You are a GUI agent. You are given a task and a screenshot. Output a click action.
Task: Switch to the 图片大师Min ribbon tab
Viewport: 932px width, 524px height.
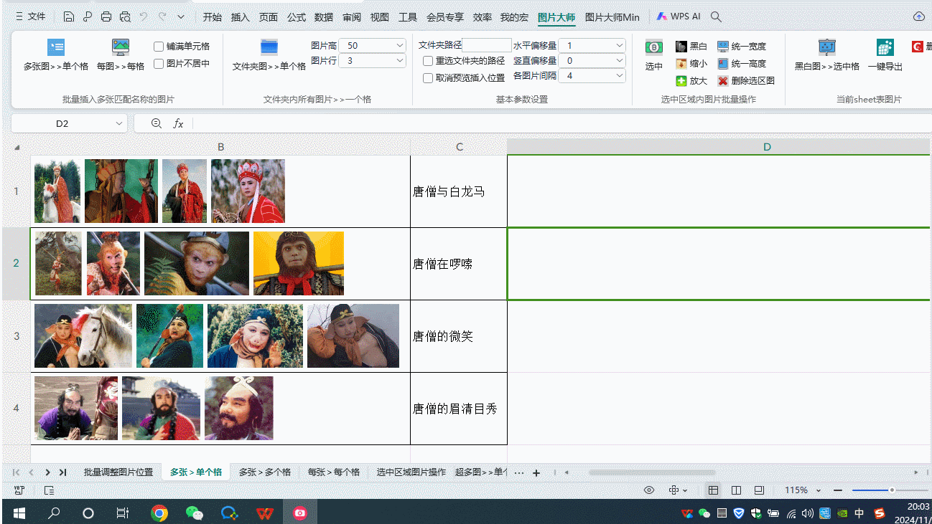tap(612, 17)
